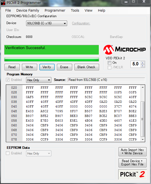Enable the VDD PICkit 2 On checkbox
This screenshot has width=151, height=184.
coord(109,63)
